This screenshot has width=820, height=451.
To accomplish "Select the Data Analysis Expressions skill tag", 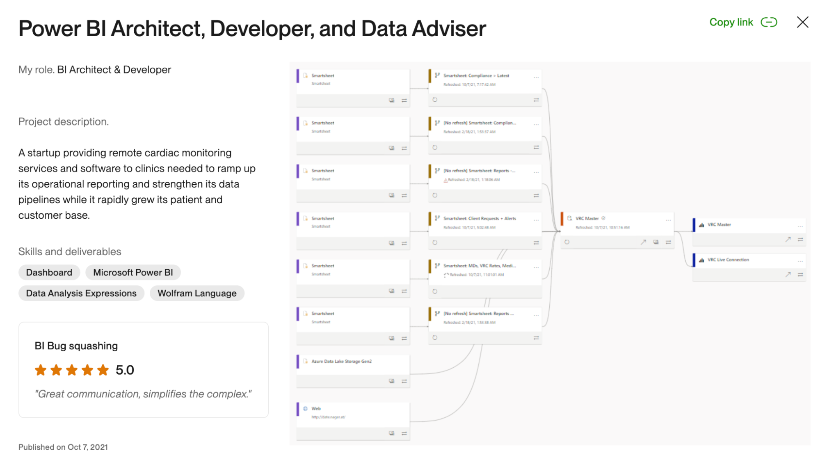I will (81, 293).
